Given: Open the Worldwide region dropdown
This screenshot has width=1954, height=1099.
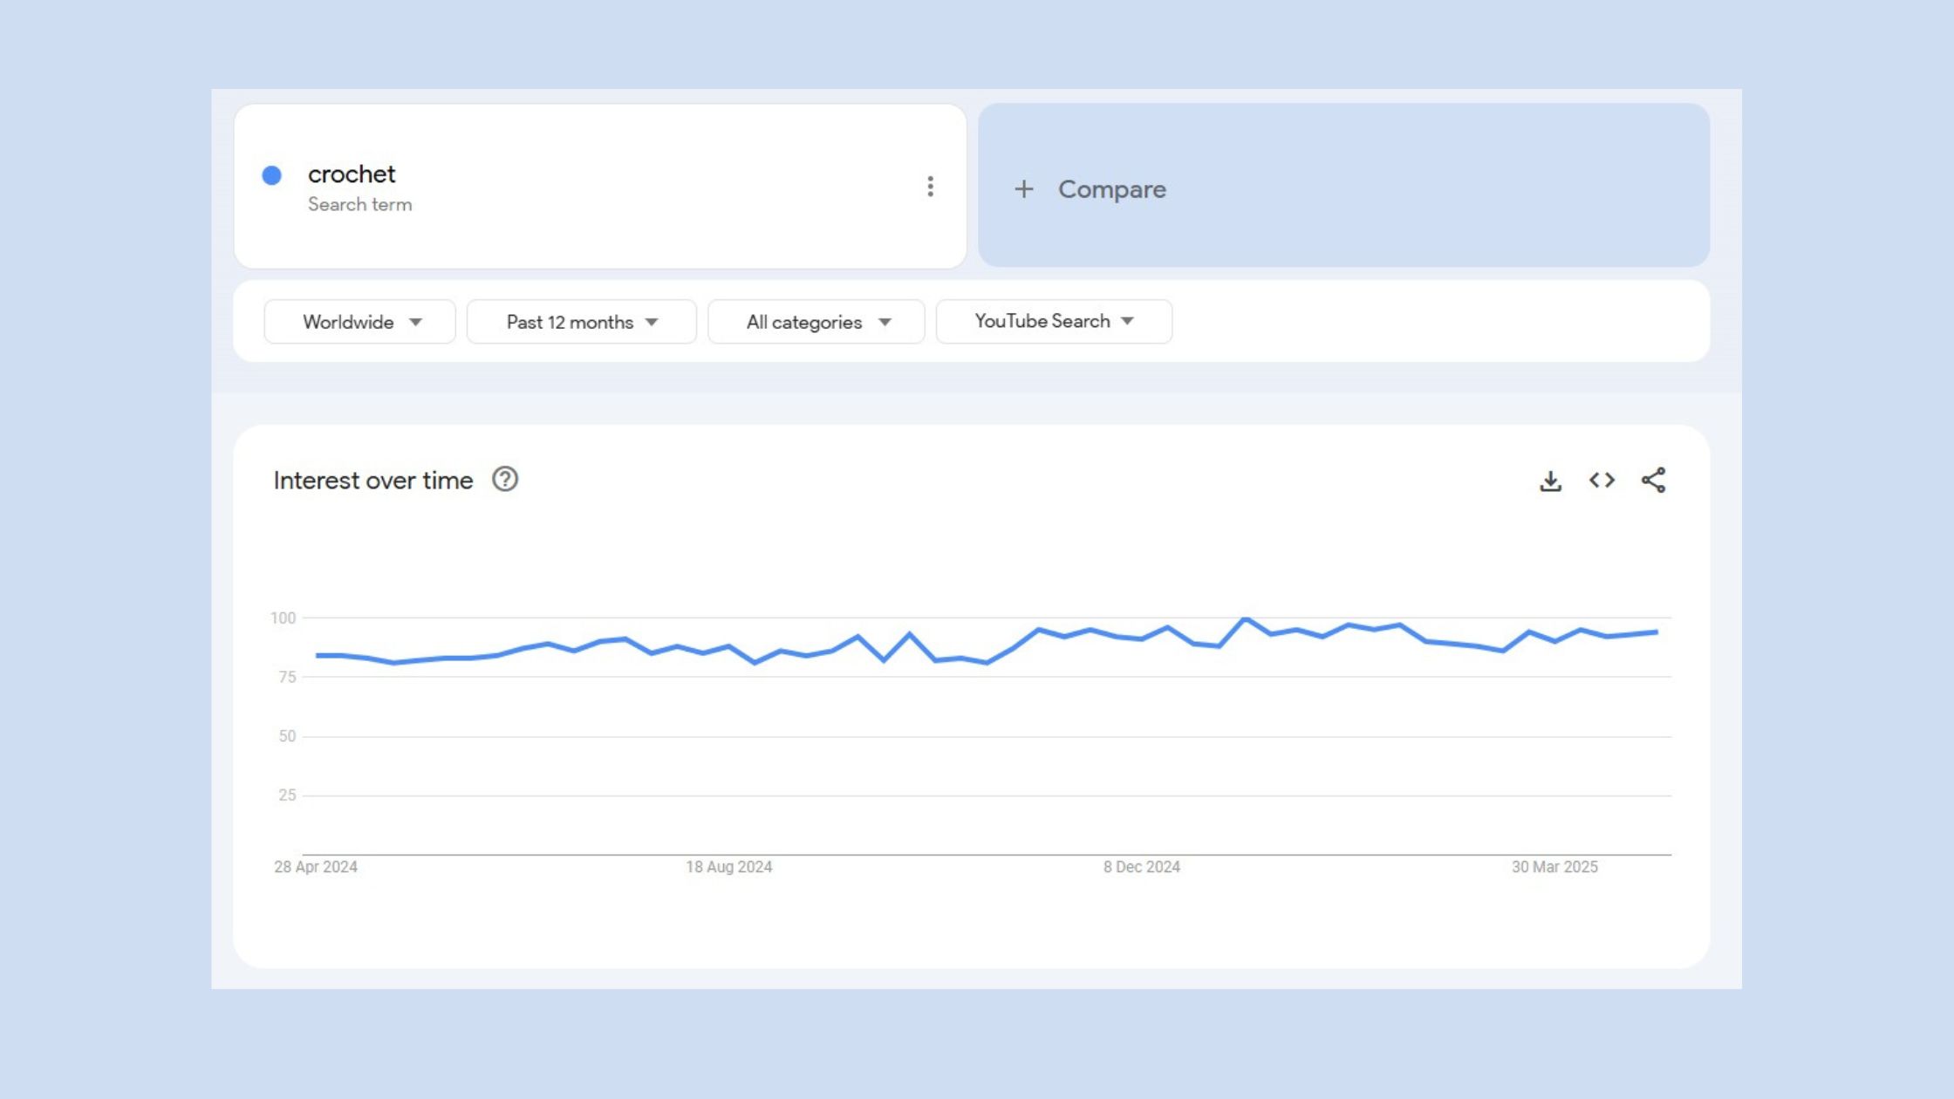Looking at the screenshot, I should 359,322.
